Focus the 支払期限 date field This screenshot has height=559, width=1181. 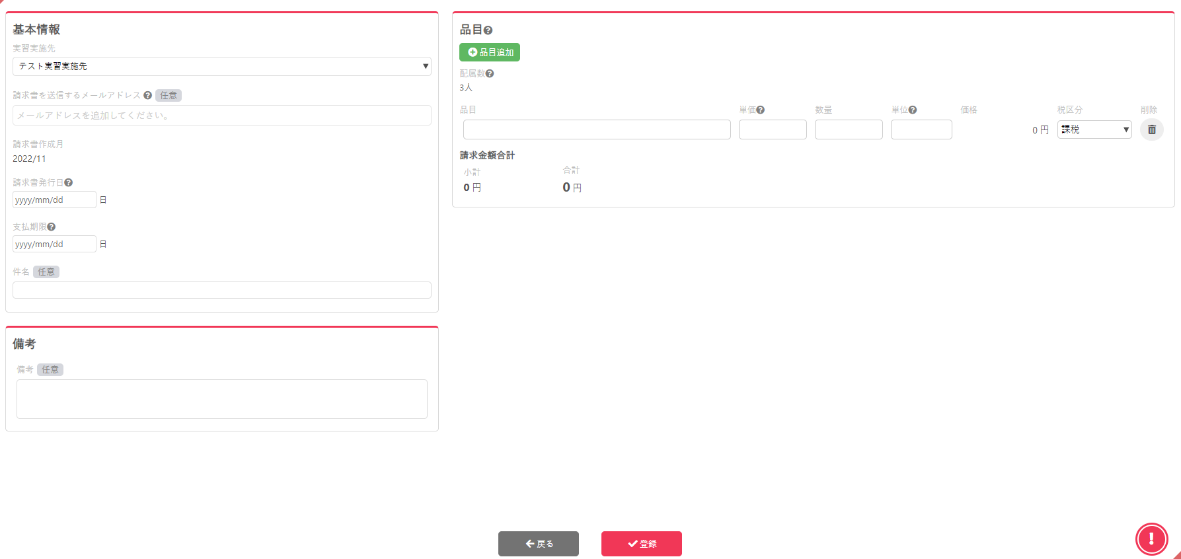point(54,244)
